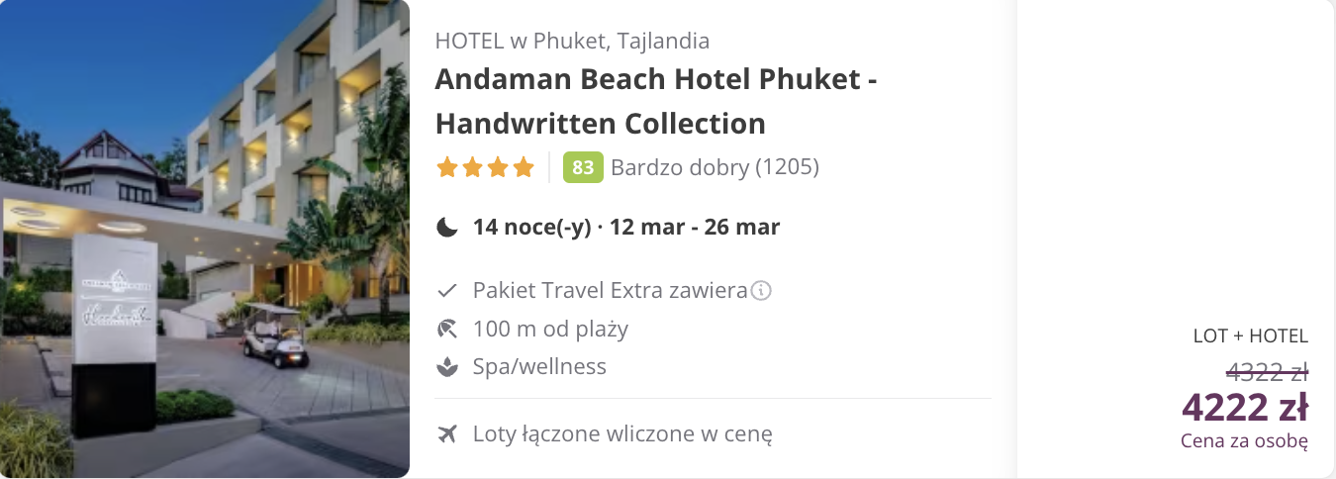The height and width of the screenshot is (479, 1336).
Task: Open the Andaman Beach Hotel Phuket title
Action: (655, 101)
